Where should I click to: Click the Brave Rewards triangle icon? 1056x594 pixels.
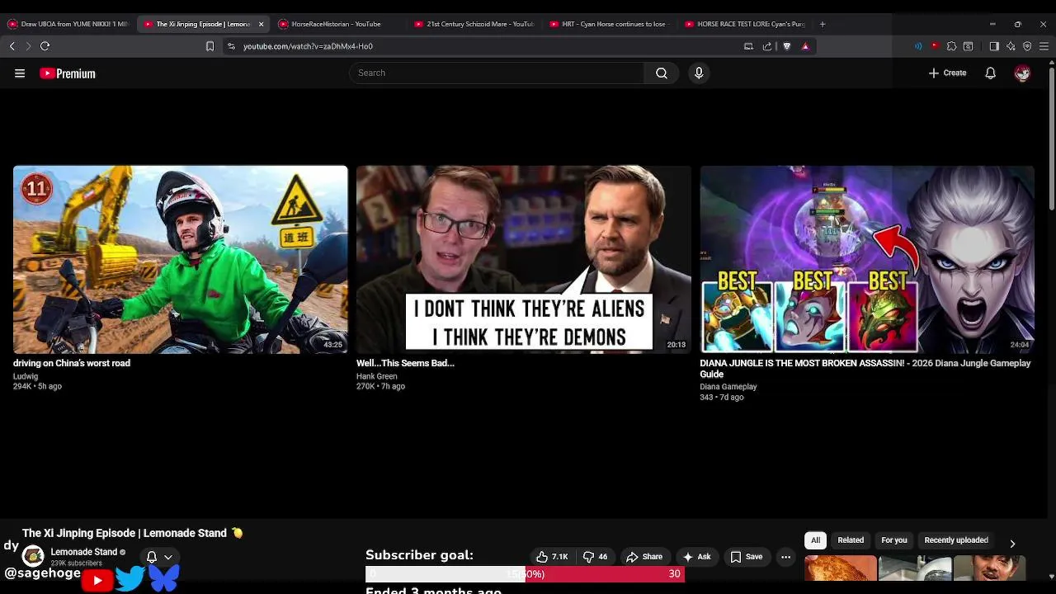pos(805,46)
